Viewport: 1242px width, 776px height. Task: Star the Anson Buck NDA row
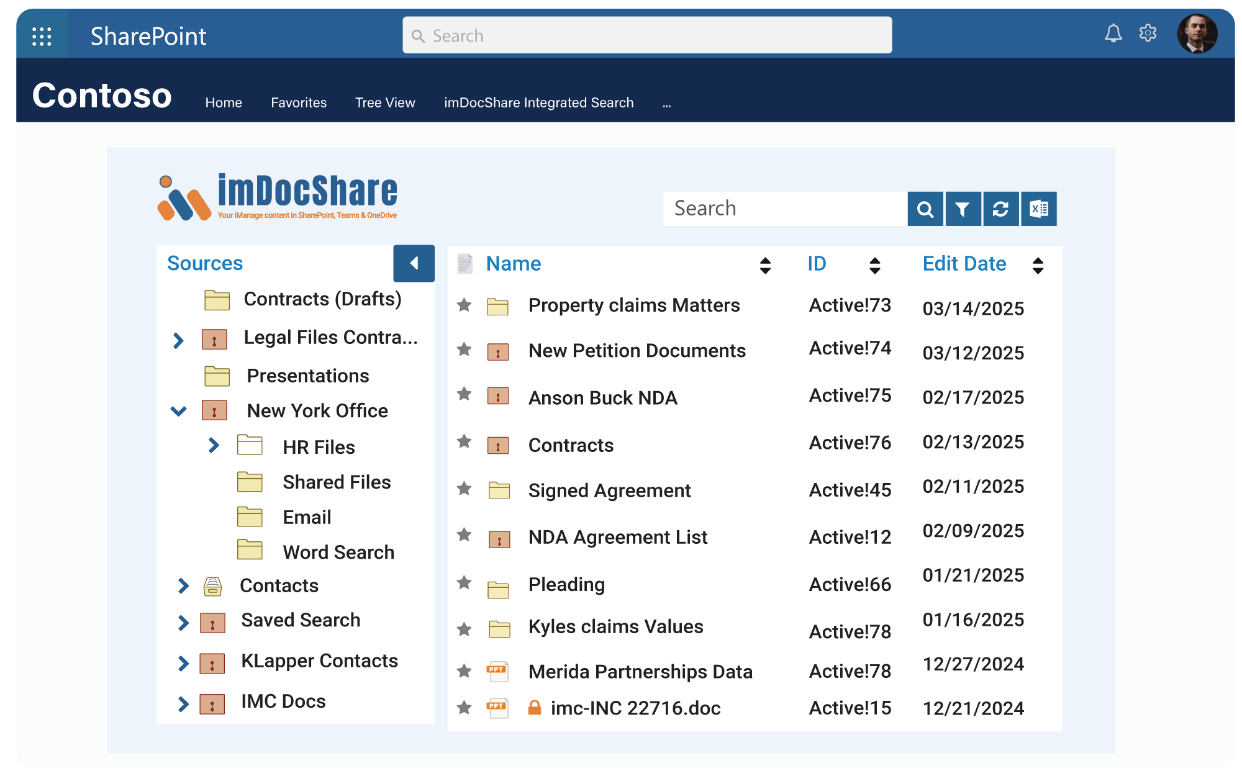click(464, 394)
